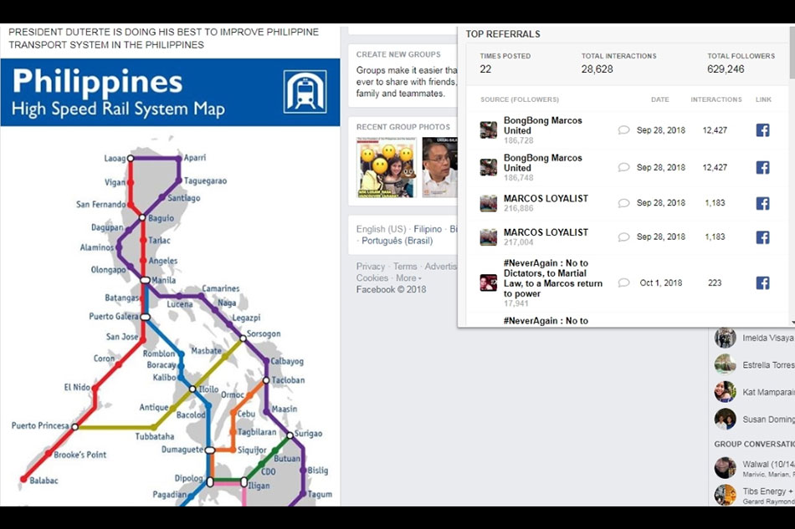Open the Cookies footer link
Viewport: 795px width, 529px height.
click(x=372, y=278)
